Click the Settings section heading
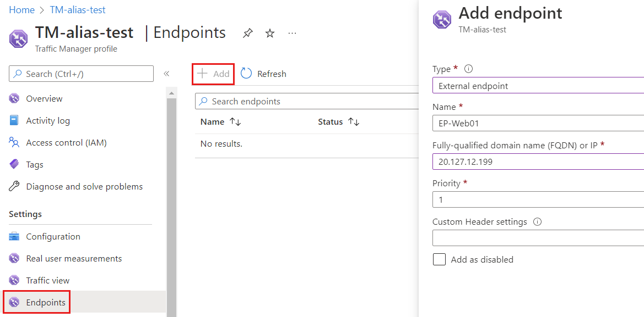Viewport: 644px width, 317px height. click(25, 214)
